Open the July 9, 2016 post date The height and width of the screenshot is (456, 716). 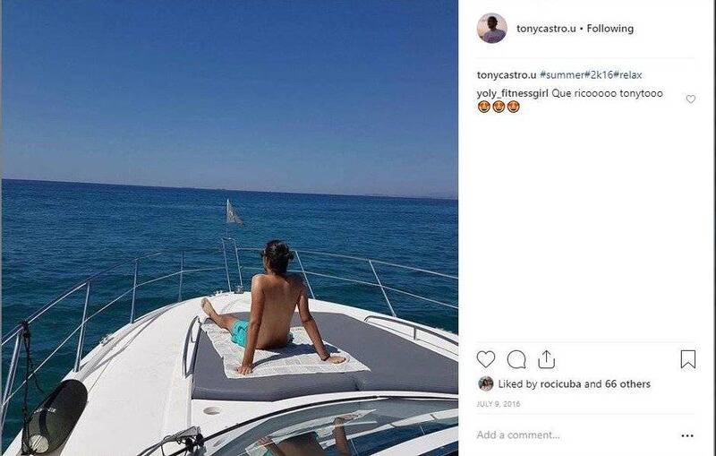pyautogui.click(x=499, y=404)
